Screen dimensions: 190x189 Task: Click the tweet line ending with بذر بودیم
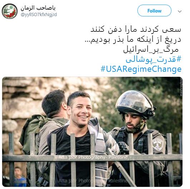[x=133, y=39]
